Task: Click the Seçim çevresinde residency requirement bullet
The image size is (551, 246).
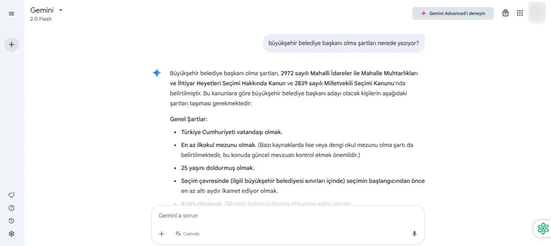Action: pos(303,186)
